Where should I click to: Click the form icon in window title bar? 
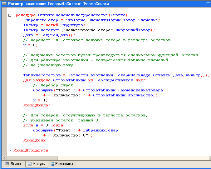click(4, 4)
